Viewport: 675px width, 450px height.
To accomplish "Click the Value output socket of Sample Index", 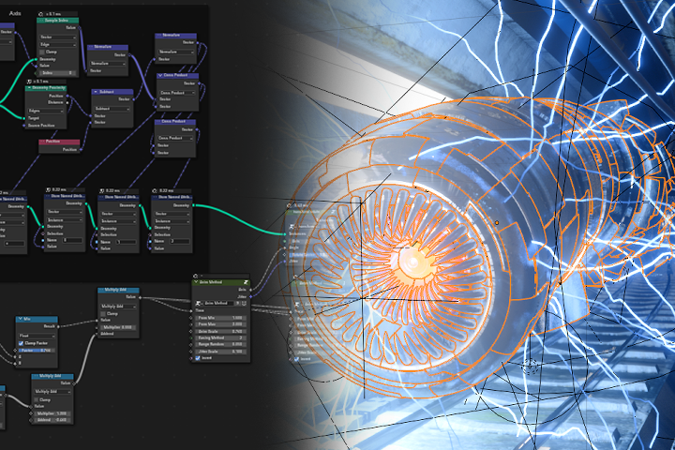I will [x=79, y=27].
